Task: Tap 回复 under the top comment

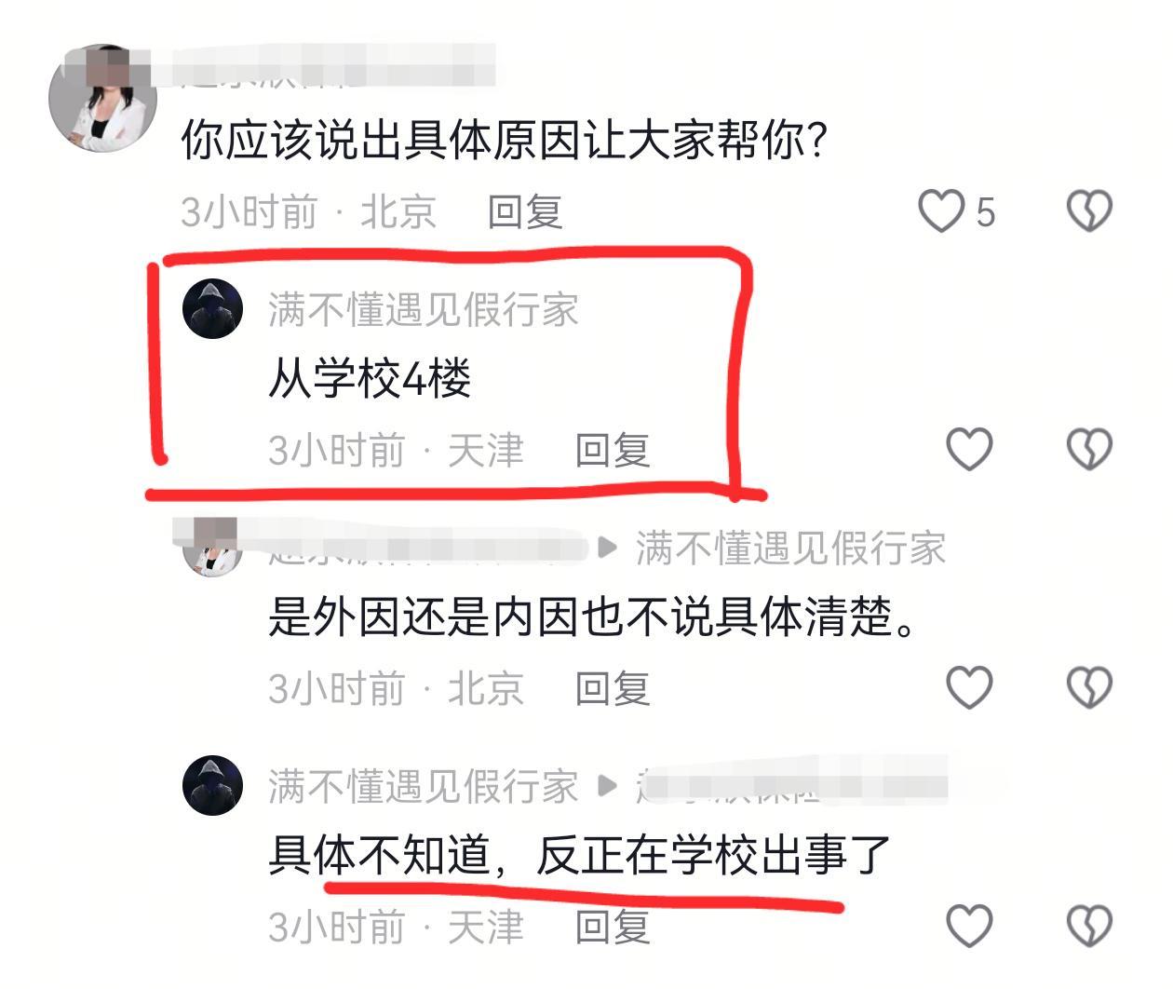Action: [525, 212]
